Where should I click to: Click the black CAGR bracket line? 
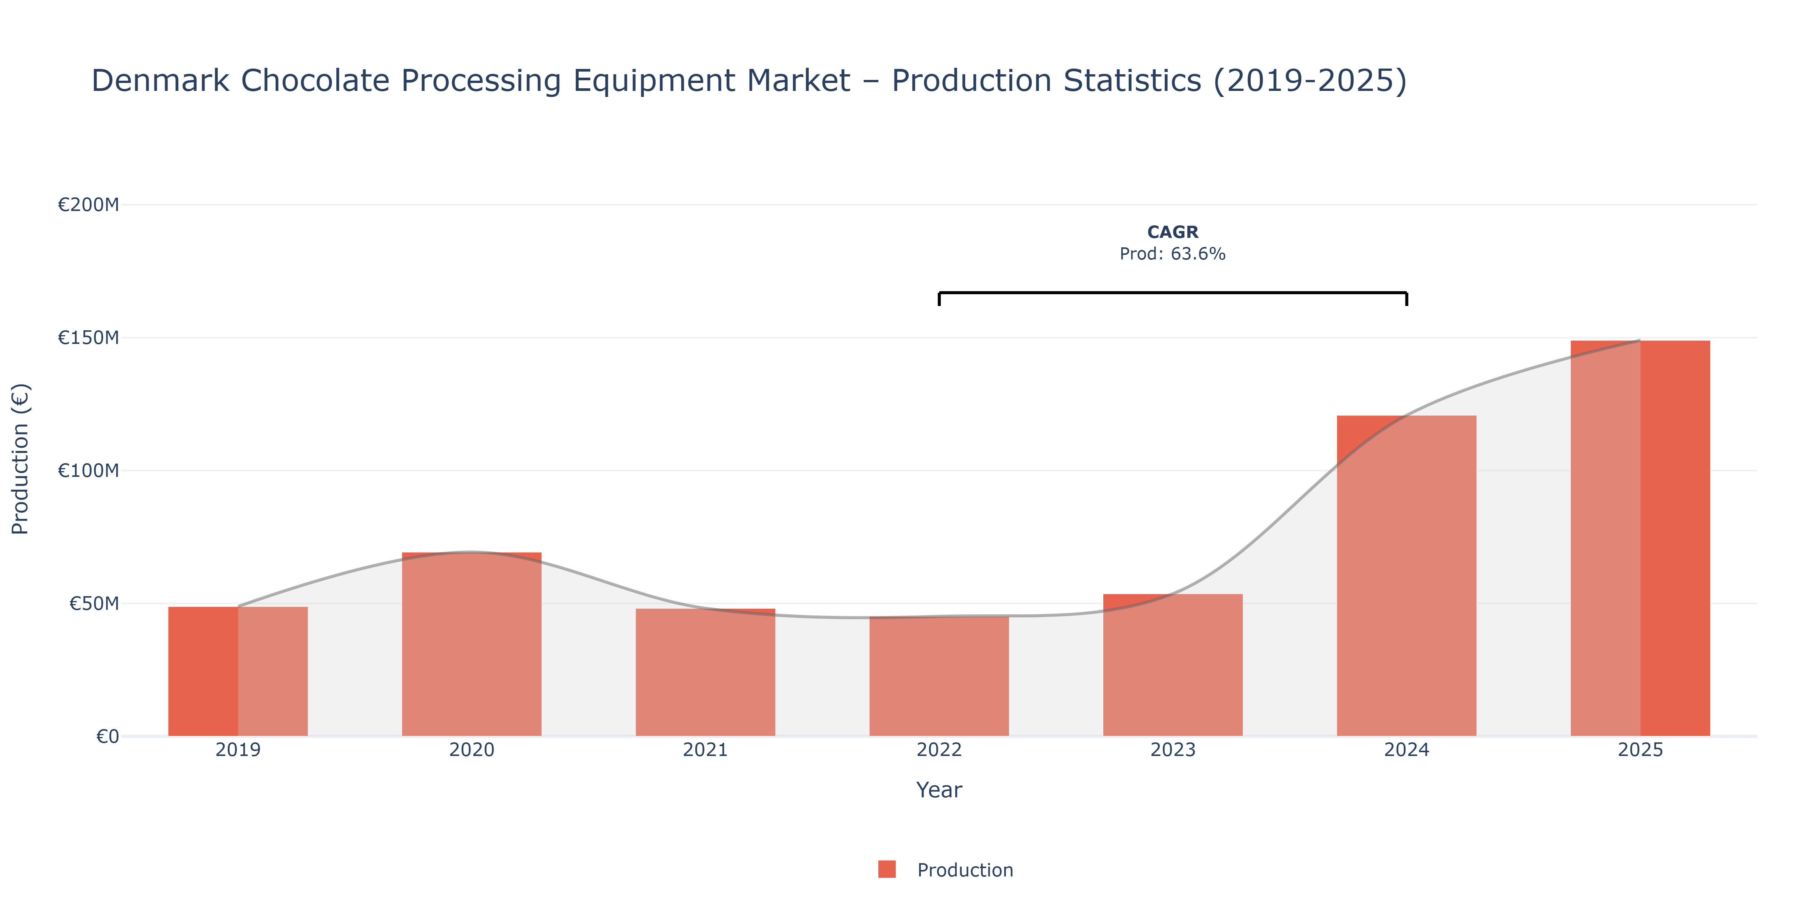click(1172, 293)
